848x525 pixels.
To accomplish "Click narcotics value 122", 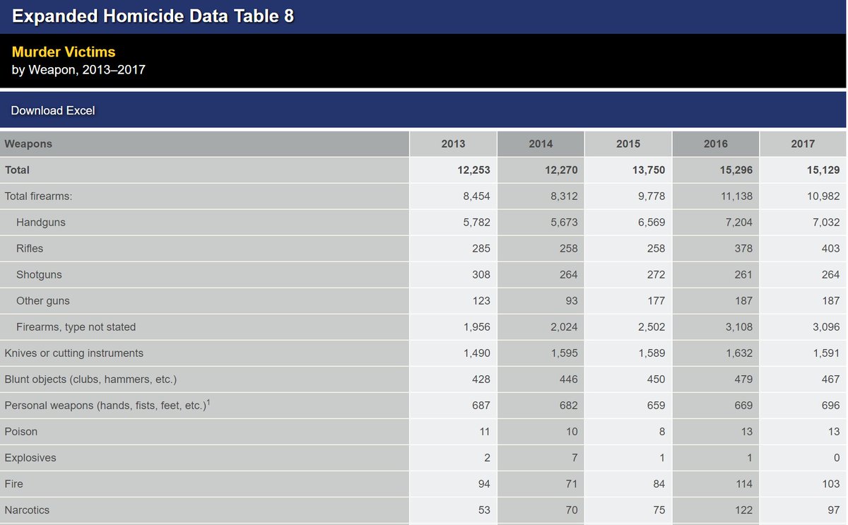I will point(744,509).
